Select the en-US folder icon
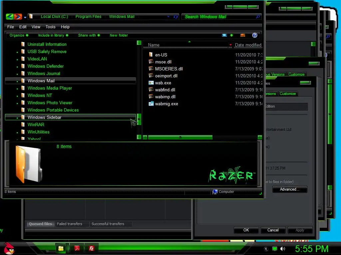 [x=151, y=55]
